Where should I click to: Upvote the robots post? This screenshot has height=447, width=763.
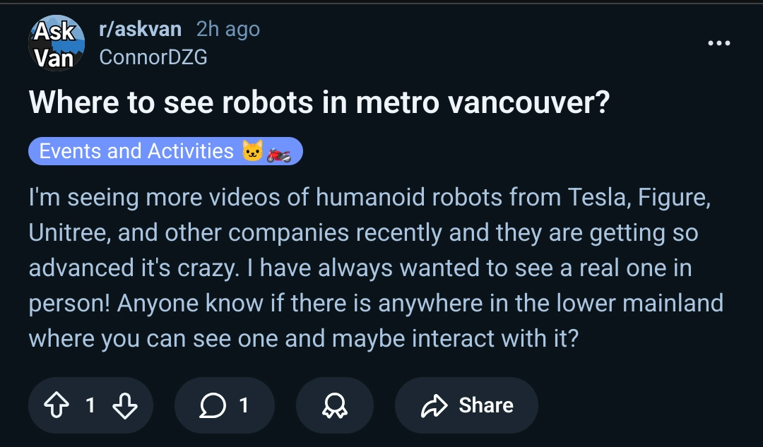[x=56, y=405]
